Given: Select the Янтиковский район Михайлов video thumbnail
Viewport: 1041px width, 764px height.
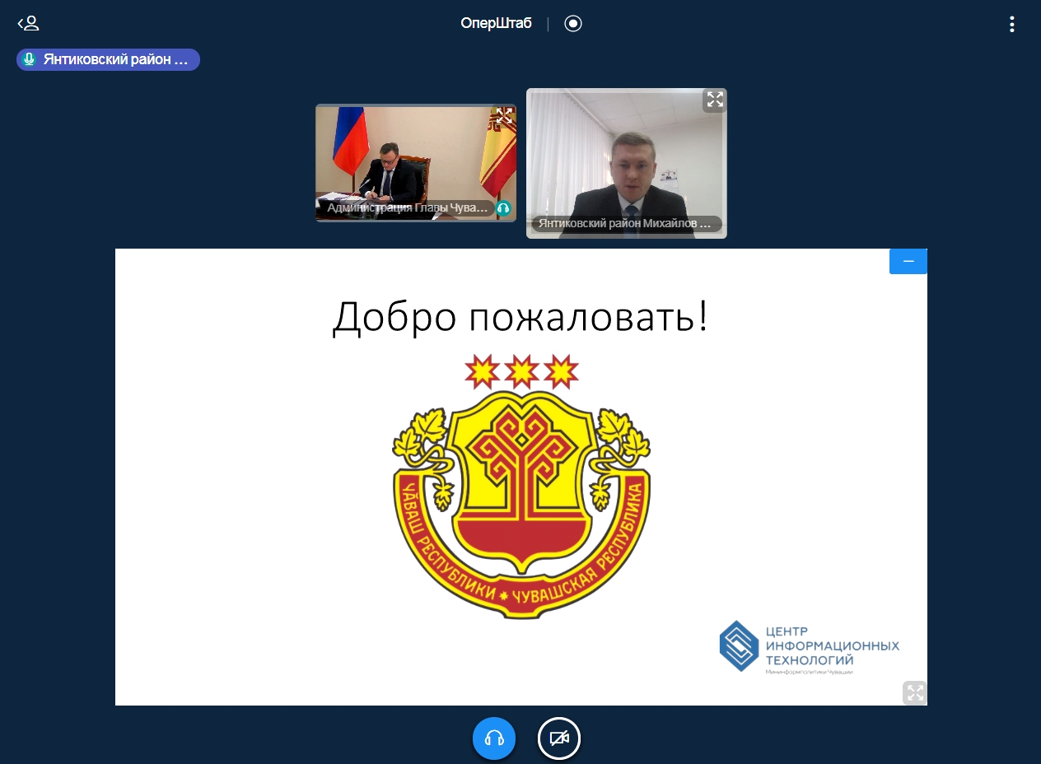Looking at the screenshot, I should [627, 163].
